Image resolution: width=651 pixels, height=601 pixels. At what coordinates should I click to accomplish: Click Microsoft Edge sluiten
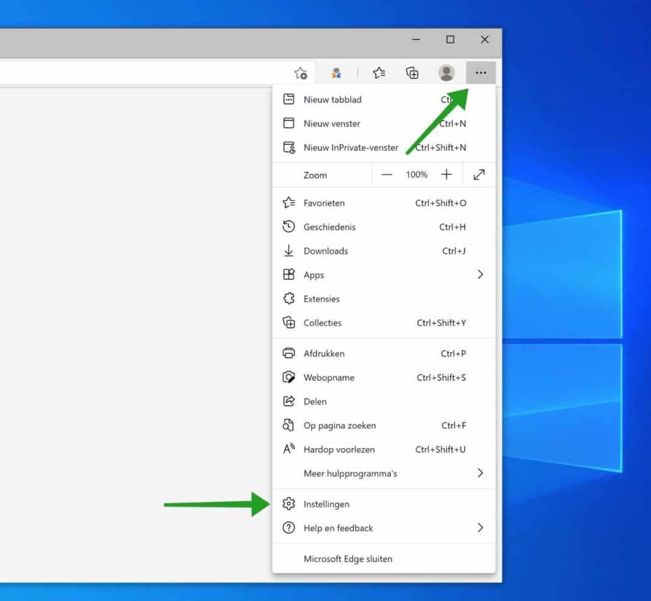click(x=347, y=558)
